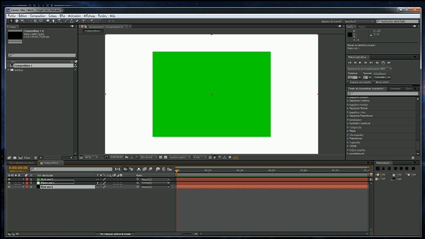Screen dimensions: 425x239
Task: Switch to render queue tab
Action: pyautogui.click(x=22, y=163)
